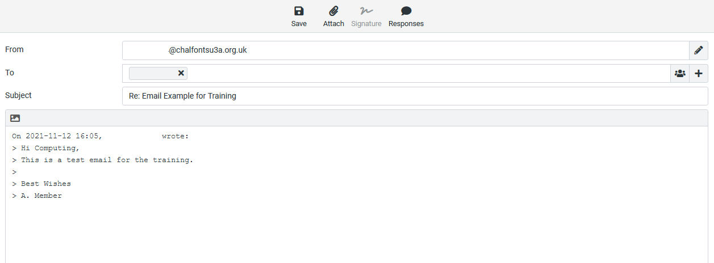Screen dimensions: 714x263
Task: Click the 'A. Member' signature line
Action: pos(41,196)
